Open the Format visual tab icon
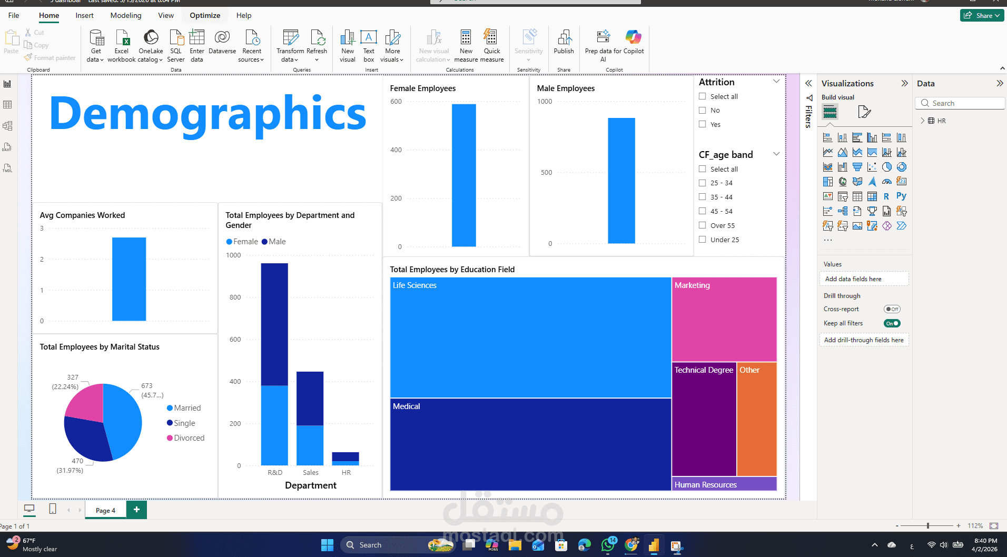Viewport: 1007px width, 557px height. 864,112
